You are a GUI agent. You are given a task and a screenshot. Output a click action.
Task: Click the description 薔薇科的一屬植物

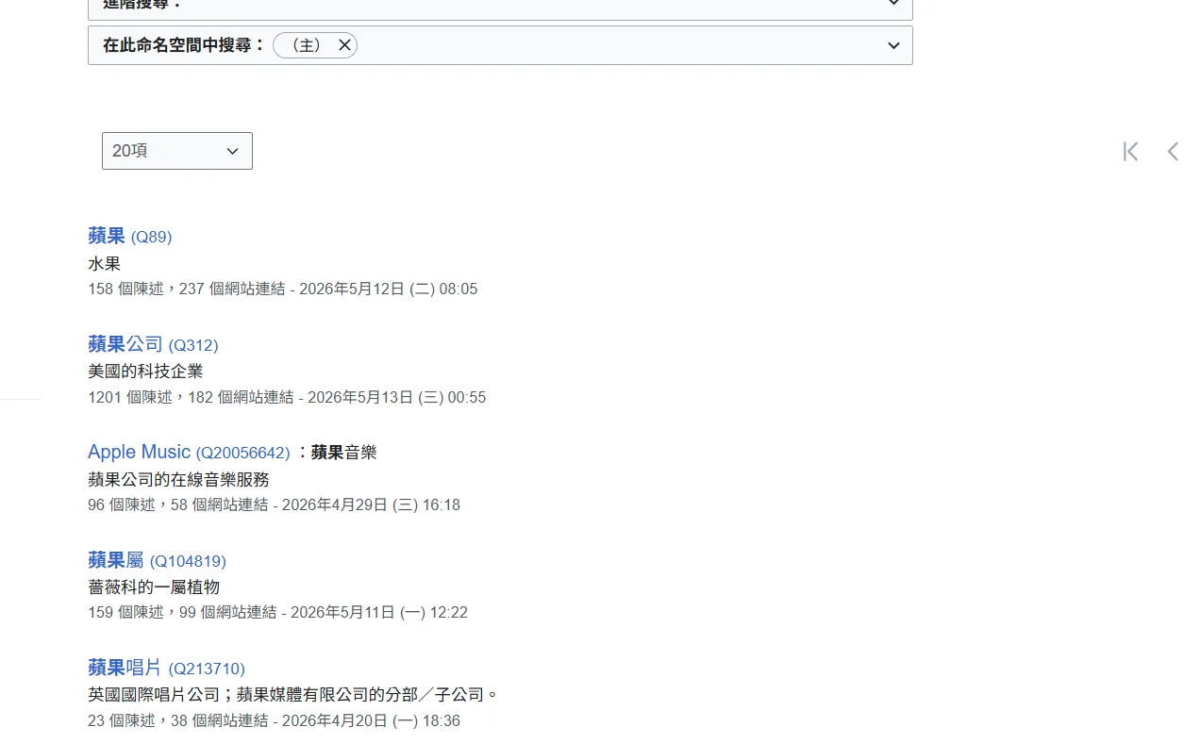coord(154,587)
